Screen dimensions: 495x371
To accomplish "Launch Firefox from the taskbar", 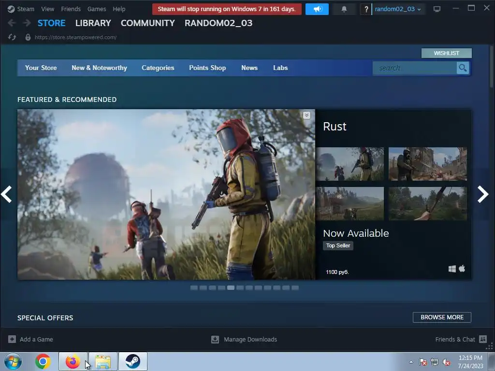I will point(73,361).
